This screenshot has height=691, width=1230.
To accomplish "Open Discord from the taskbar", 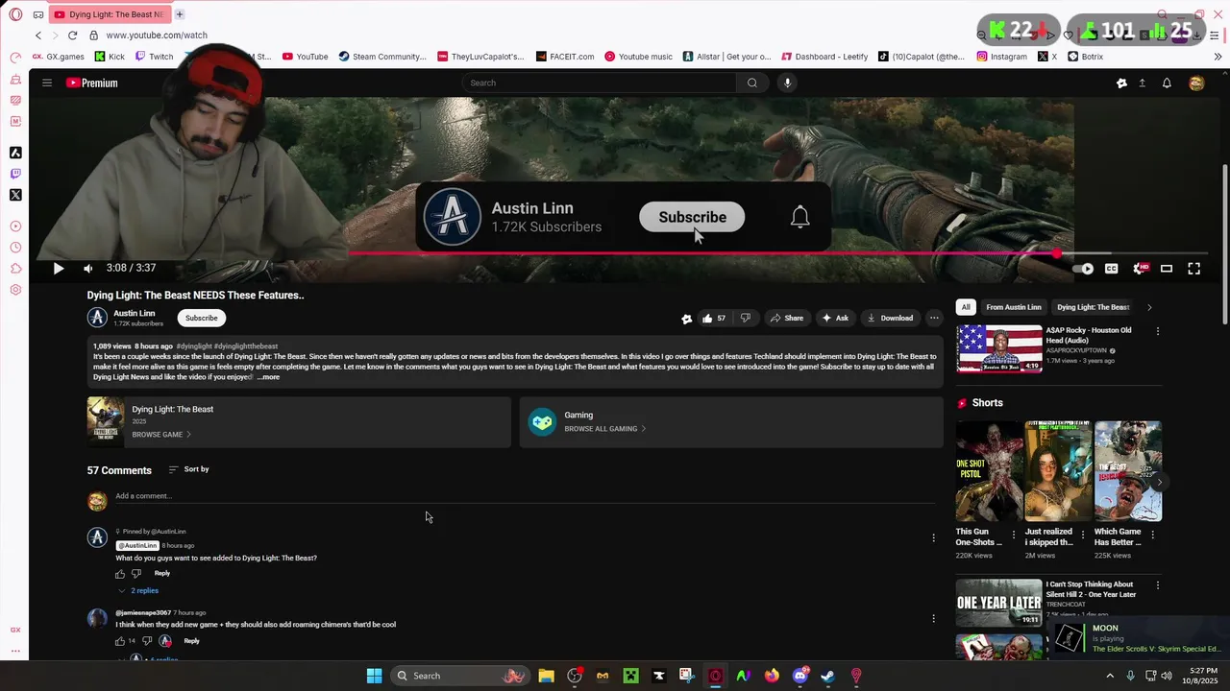I will click(799, 676).
